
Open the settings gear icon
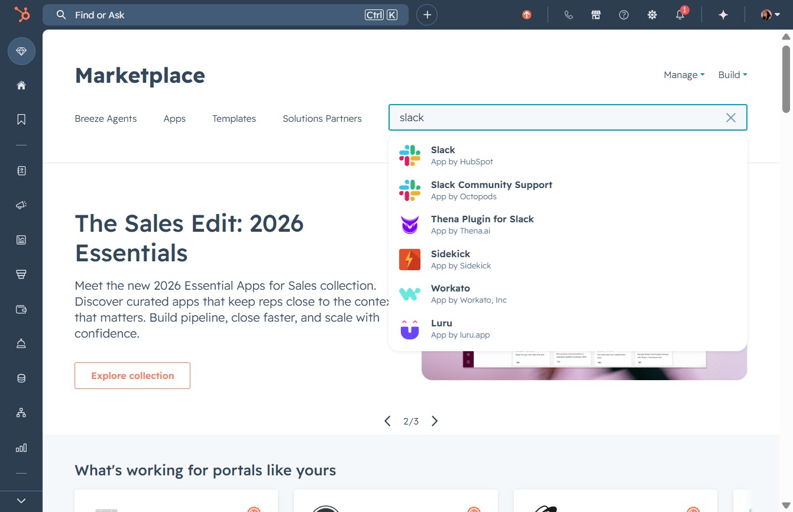point(652,15)
